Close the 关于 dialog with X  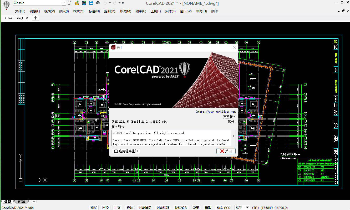tap(234, 47)
